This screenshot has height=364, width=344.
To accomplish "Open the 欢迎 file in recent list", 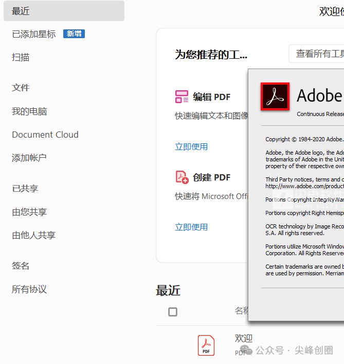I will (244, 338).
